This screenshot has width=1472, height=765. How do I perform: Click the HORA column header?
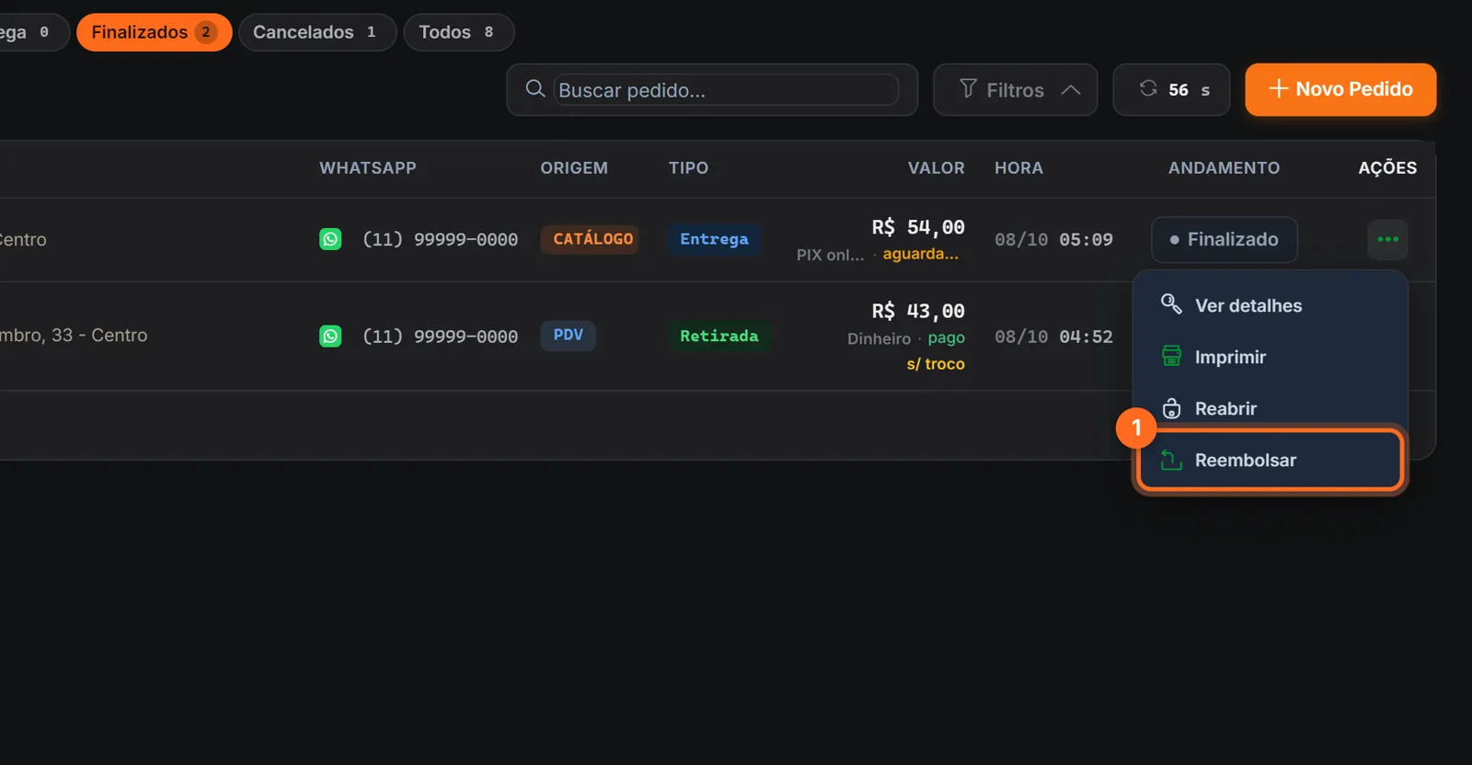pos(1018,168)
